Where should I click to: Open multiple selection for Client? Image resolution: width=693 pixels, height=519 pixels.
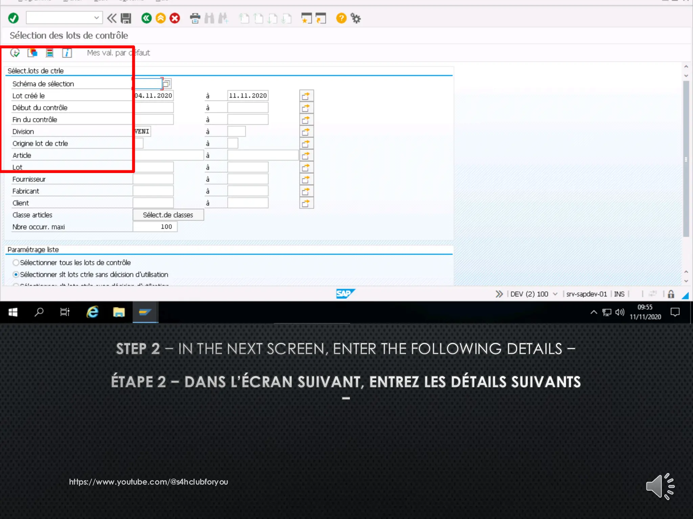point(306,203)
